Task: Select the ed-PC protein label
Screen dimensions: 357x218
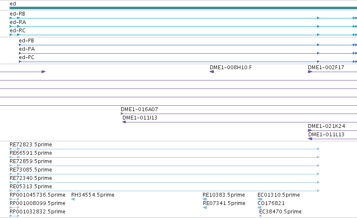Action: [26, 57]
